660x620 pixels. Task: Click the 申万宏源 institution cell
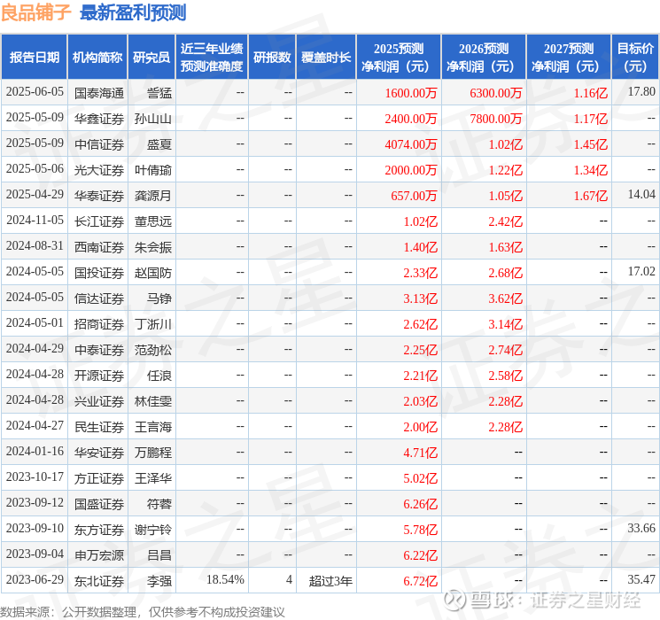[99, 555]
